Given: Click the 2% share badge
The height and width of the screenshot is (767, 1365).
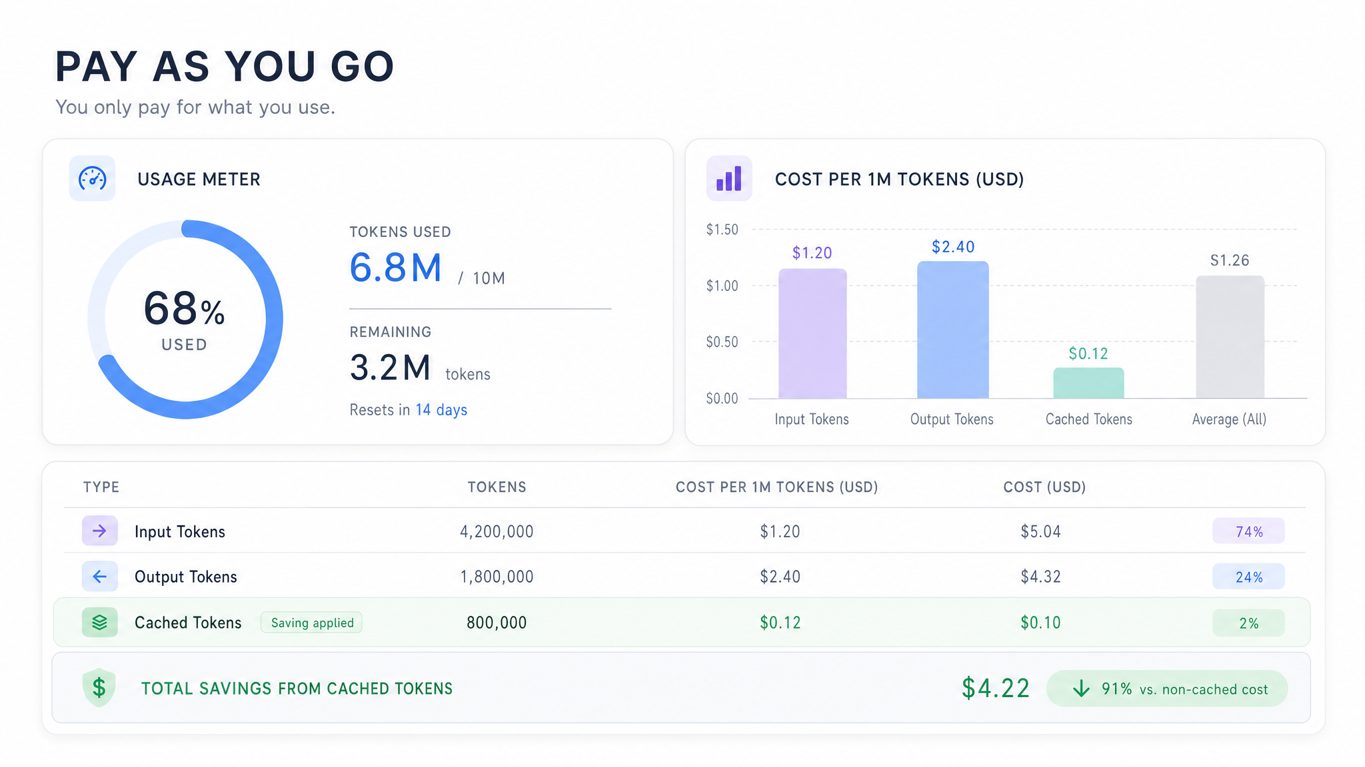Looking at the screenshot, I should [x=1248, y=623].
